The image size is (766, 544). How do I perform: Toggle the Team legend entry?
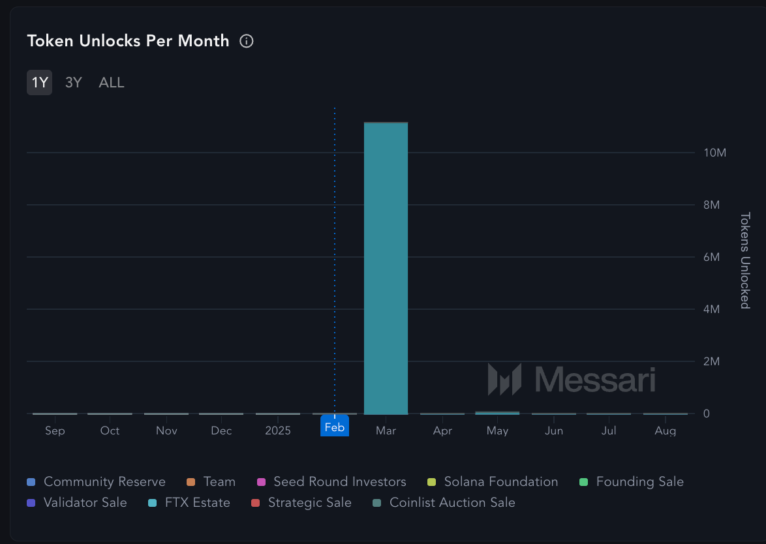click(219, 482)
